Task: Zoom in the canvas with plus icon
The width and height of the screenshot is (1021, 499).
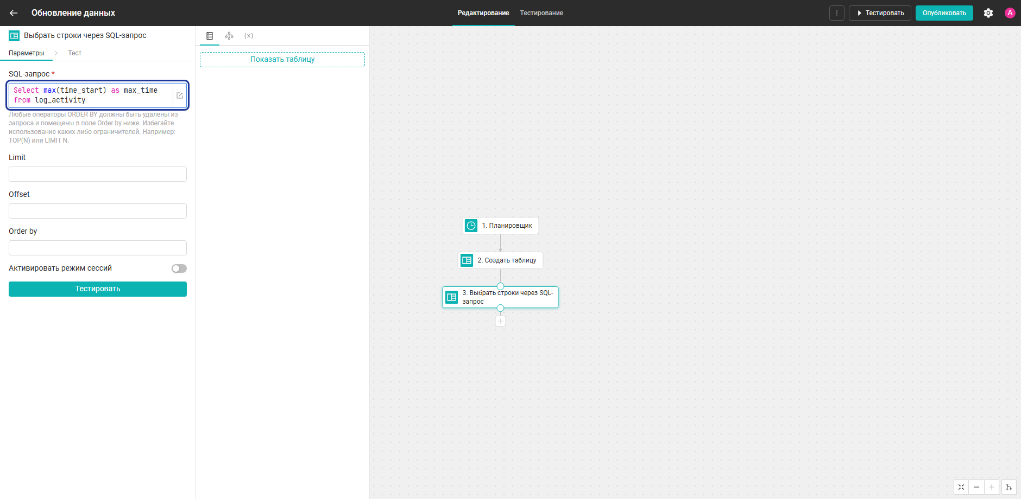Action: [992, 487]
